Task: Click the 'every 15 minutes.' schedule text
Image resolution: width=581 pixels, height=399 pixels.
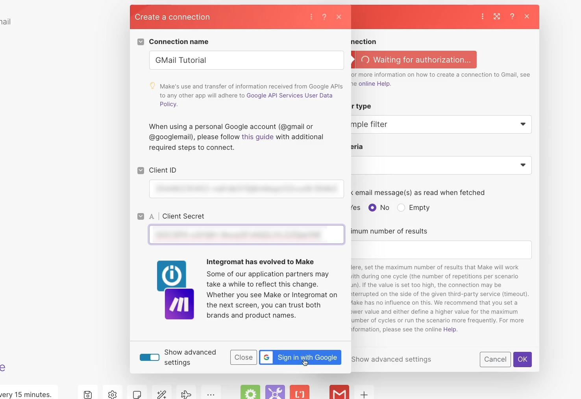Action: [26, 395]
